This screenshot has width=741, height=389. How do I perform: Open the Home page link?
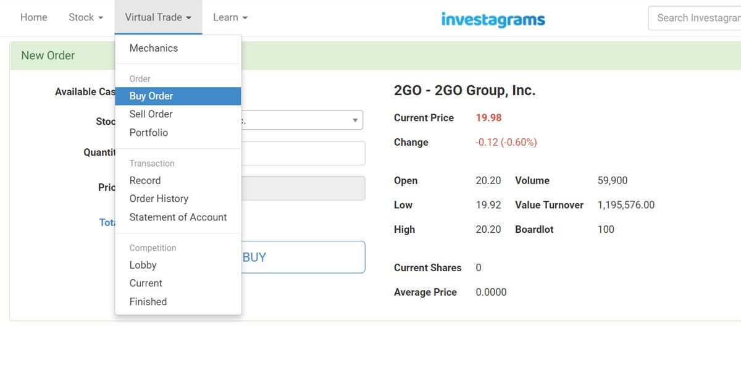click(34, 17)
